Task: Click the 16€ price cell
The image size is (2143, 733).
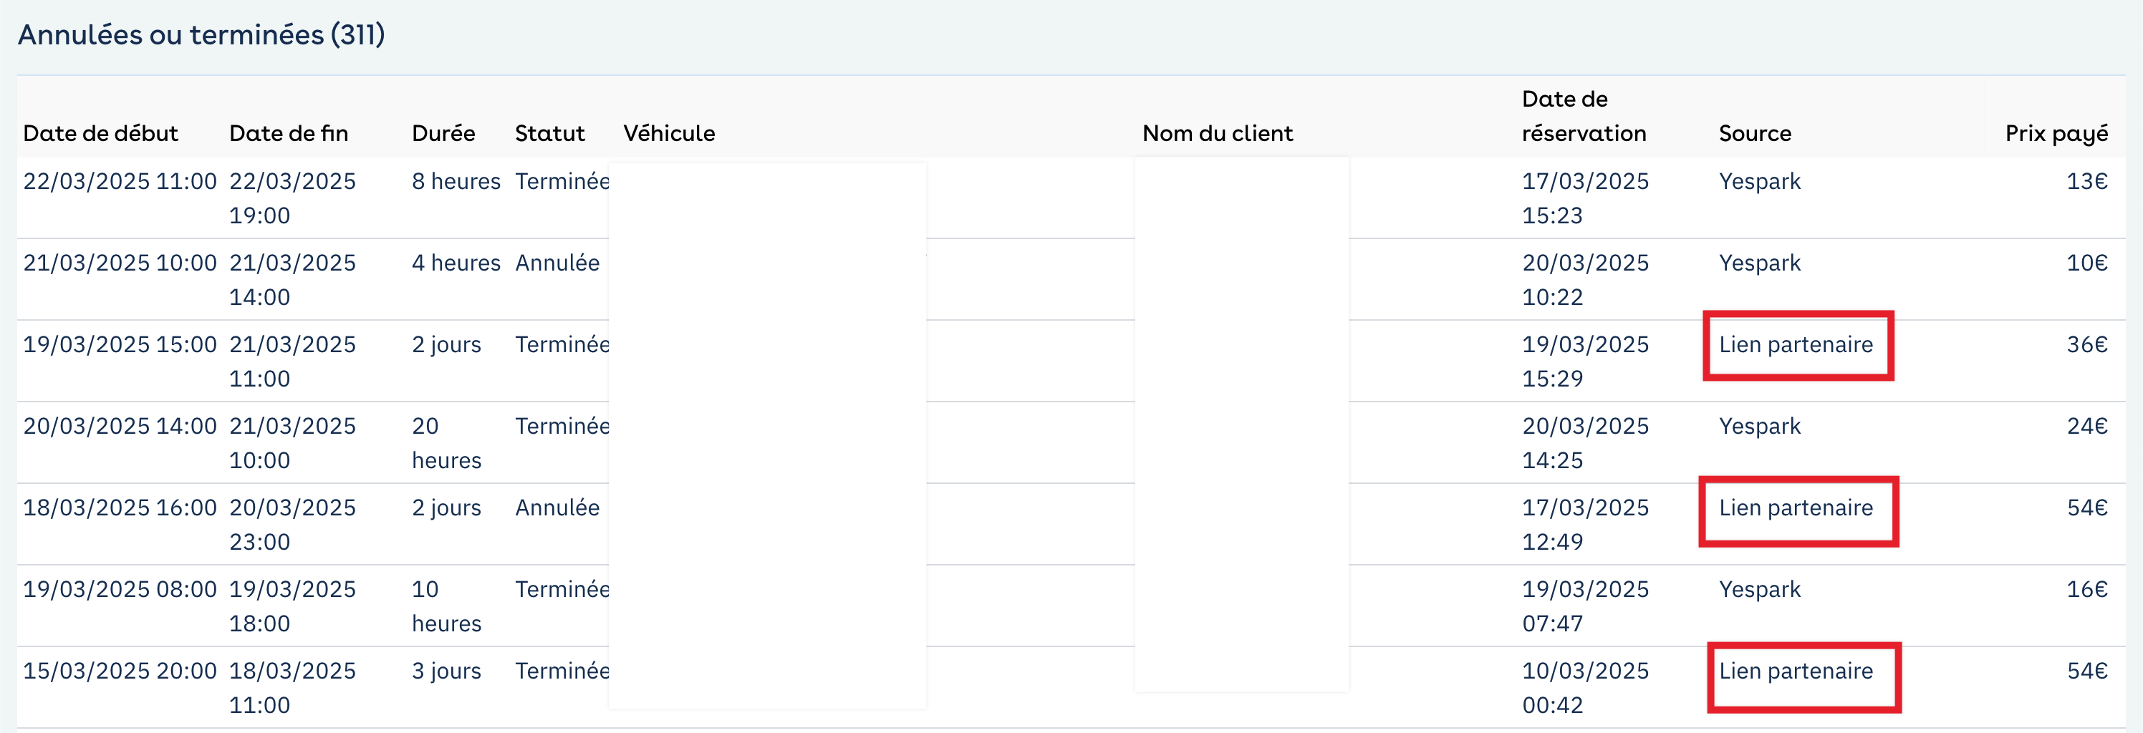Action: click(x=2087, y=588)
